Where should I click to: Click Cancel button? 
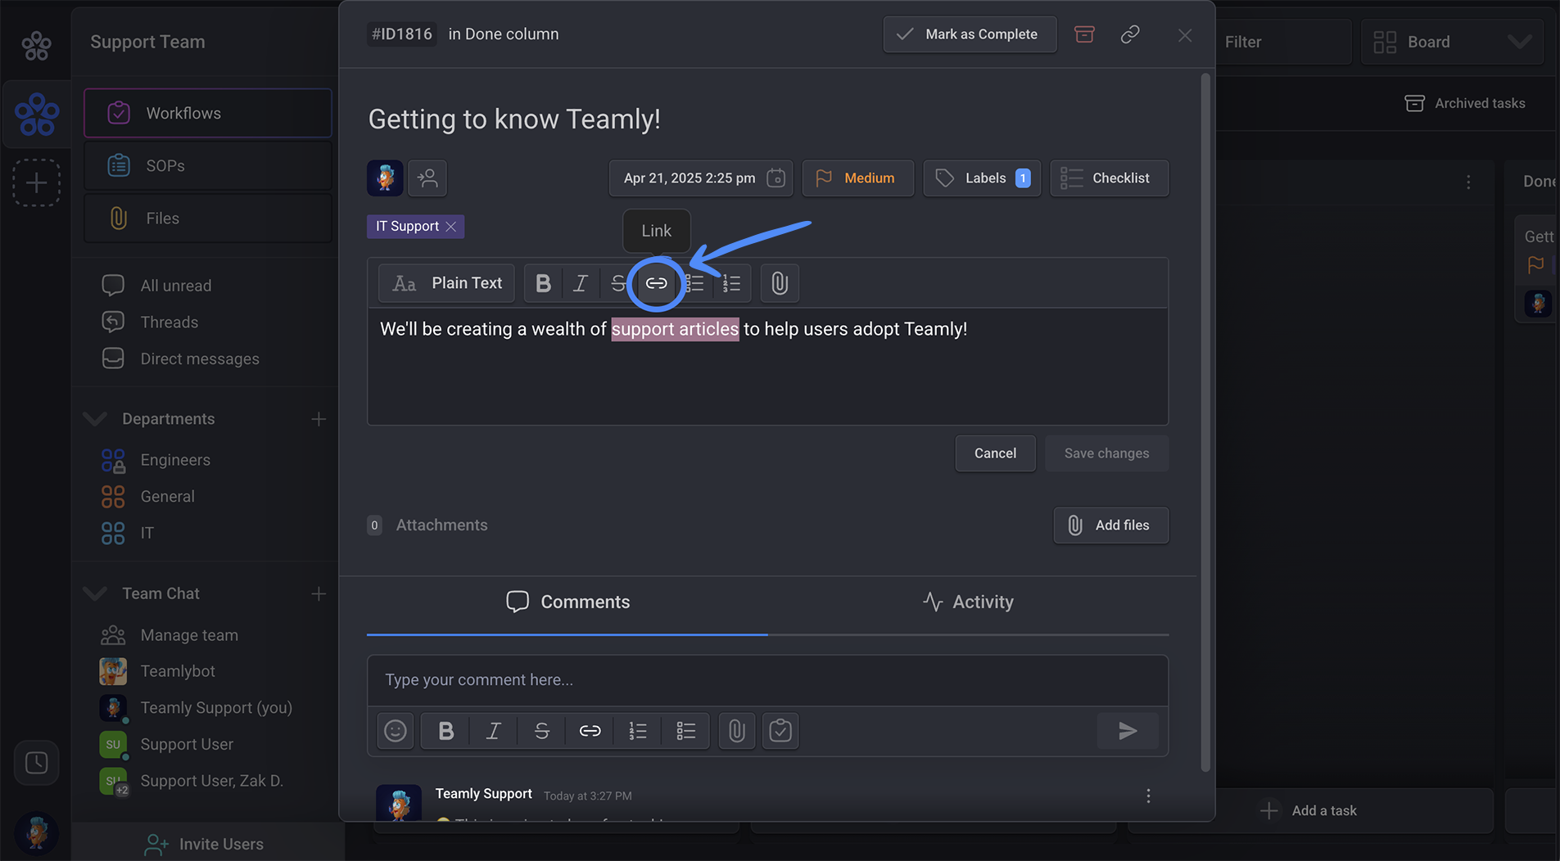pos(995,453)
